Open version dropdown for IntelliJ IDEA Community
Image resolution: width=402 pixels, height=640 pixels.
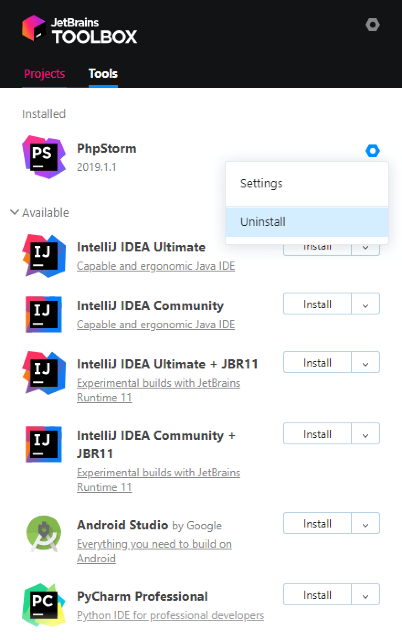pyautogui.click(x=365, y=304)
